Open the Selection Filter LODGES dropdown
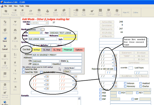Image resolution: width=154 pixels, height=105 pixels. pos(47,23)
